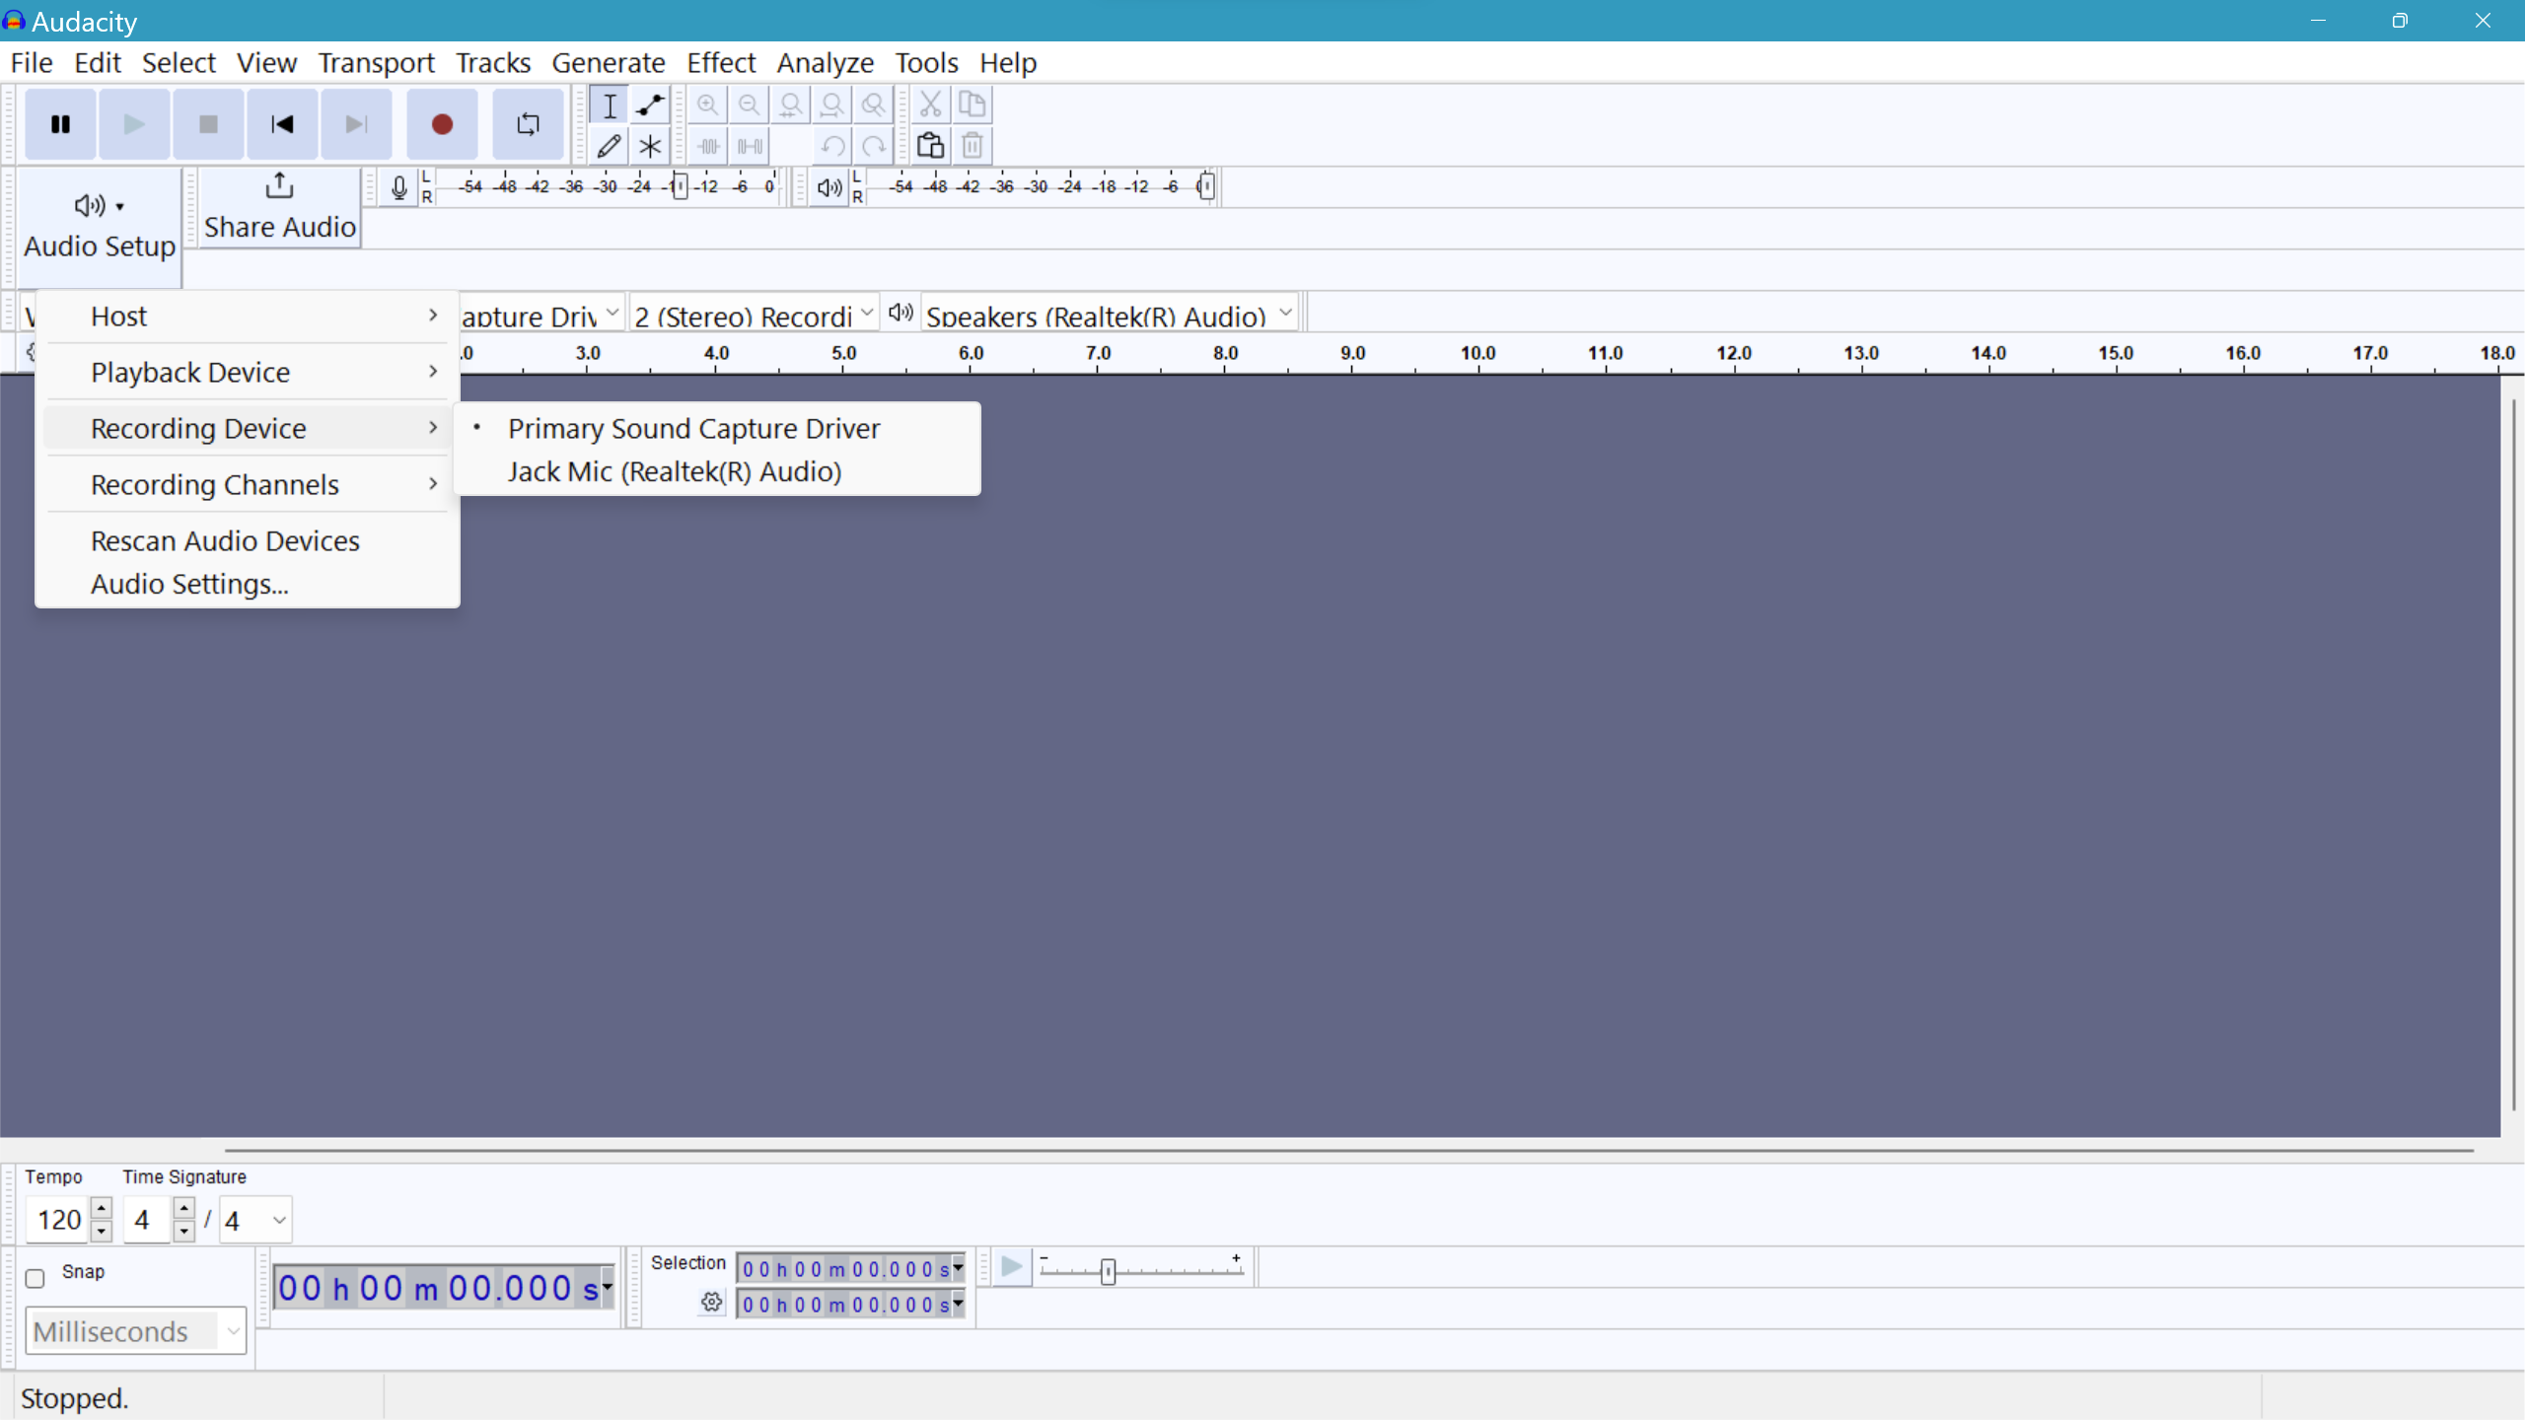Viewport: 2525px width, 1420px height.
Task: Click the Cut scissors icon
Action: point(930,105)
